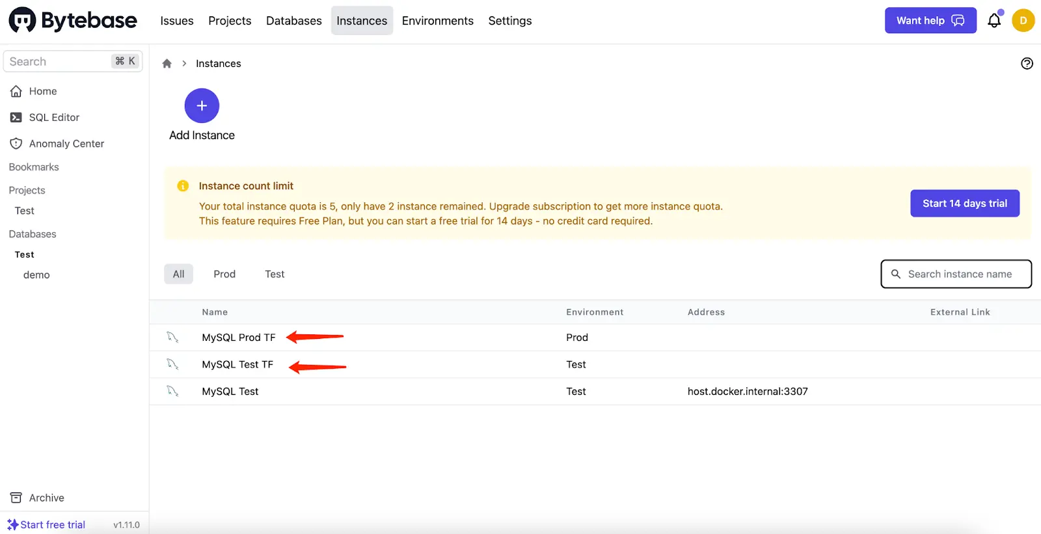This screenshot has width=1041, height=534.
Task: Open the Test project in sidebar
Action: [x=25, y=211]
